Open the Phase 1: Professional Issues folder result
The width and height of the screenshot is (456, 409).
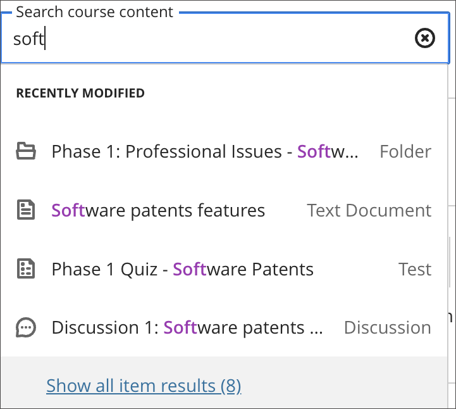(x=204, y=152)
